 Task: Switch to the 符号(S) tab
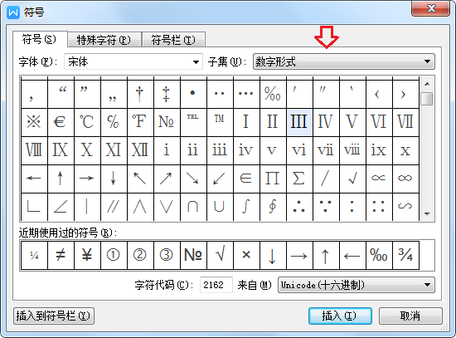[40, 39]
